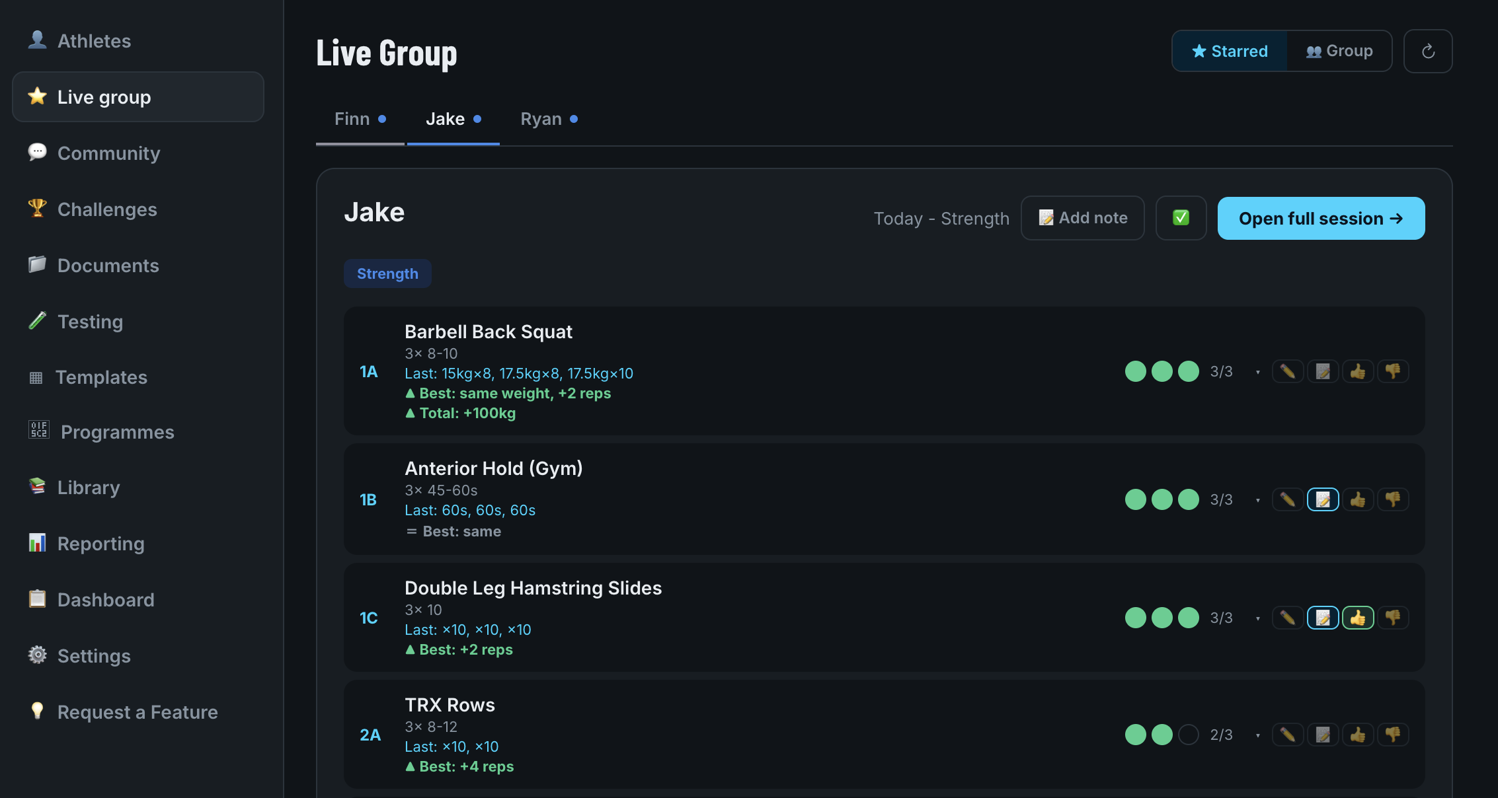Thumbs down the Anterior Hold (Gym) exercise
Image resolution: width=1498 pixels, height=798 pixels.
[x=1393, y=499]
